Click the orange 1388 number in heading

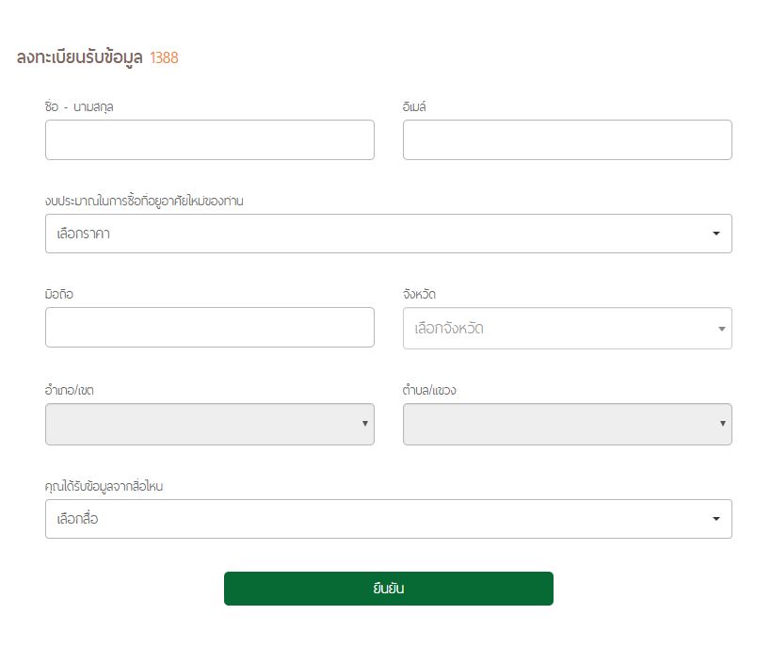point(164,58)
